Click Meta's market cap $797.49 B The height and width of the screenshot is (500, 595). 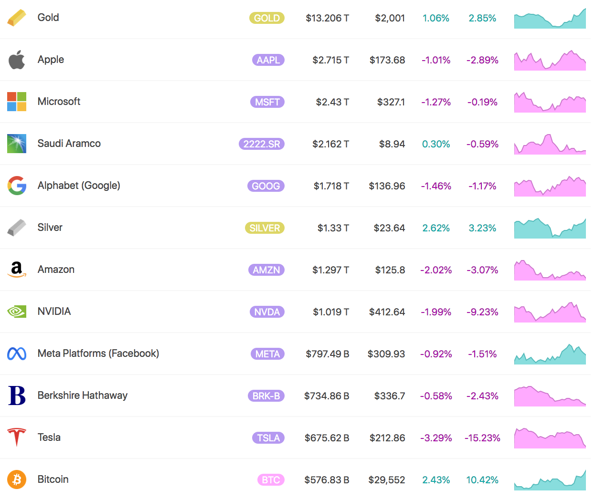328,354
